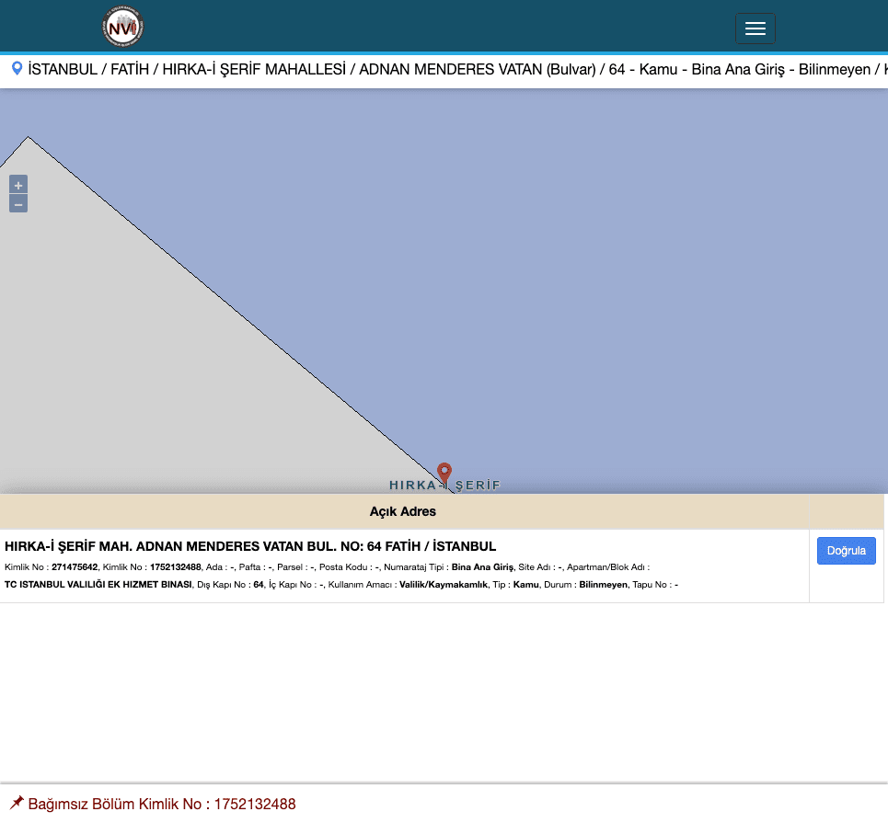
Task: Click the Kimlik No value 271475642
Action: click(75, 566)
